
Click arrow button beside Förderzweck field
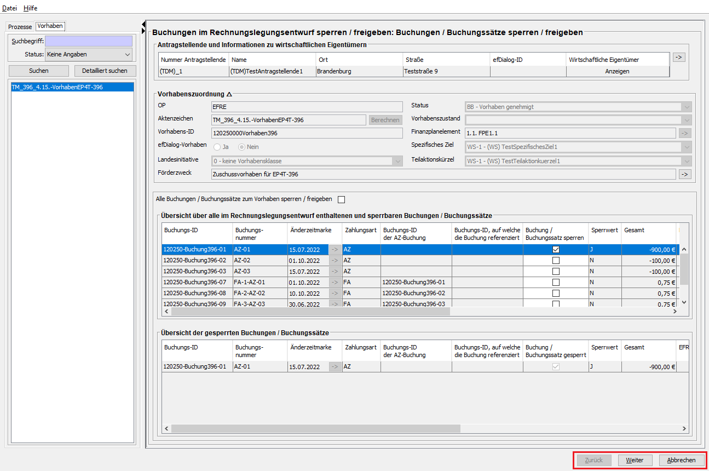[x=685, y=174]
